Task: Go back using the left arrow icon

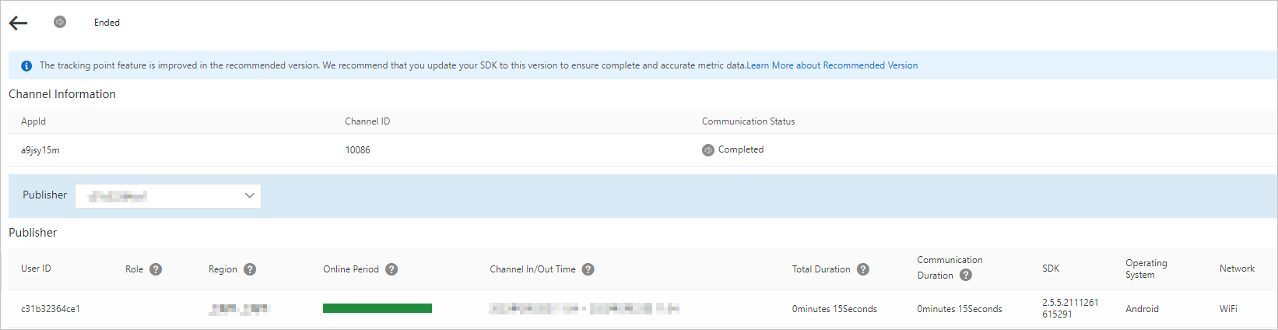Action: 18,23
